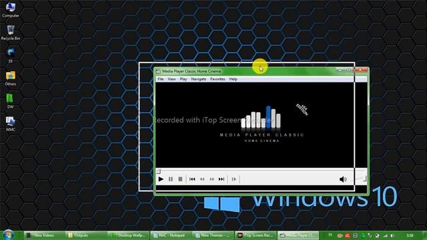Image resolution: width=427 pixels, height=240 pixels.
Task: Open the Play menu
Action: 183,79
